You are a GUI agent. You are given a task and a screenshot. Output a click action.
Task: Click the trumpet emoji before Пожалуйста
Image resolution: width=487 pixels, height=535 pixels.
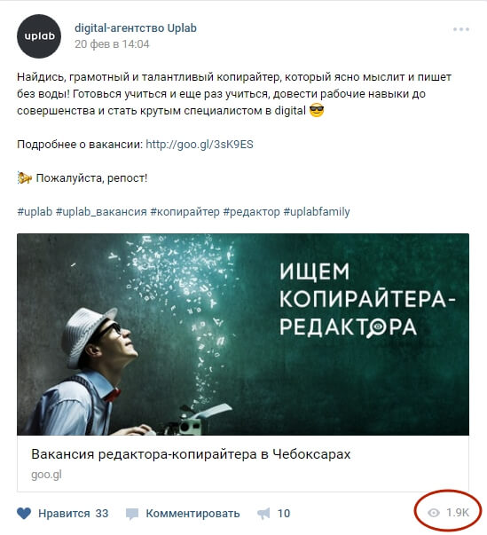click(25, 177)
